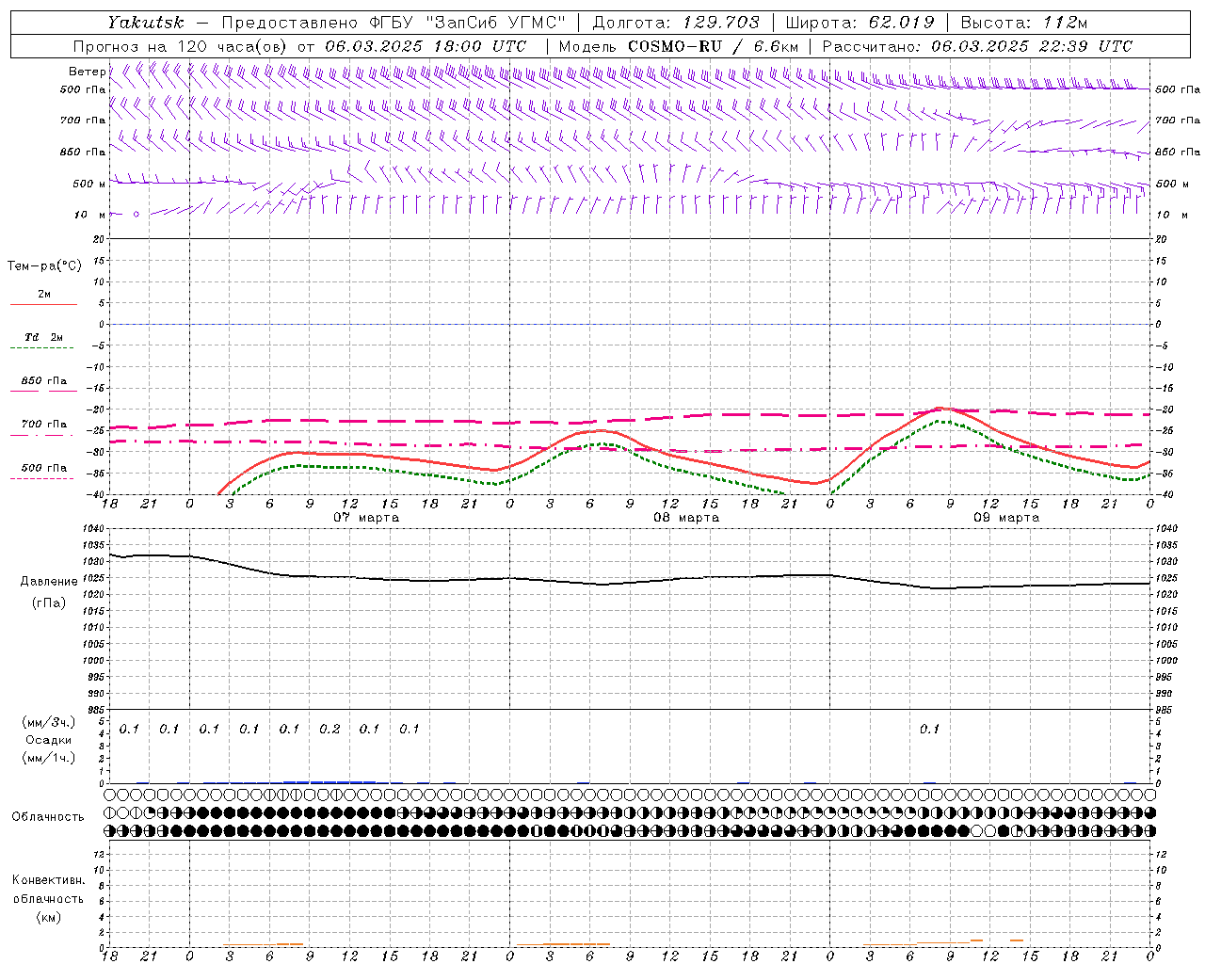The width and height of the screenshot is (1205, 964).
Task: Click the 0 °C blue dashed reference line
Action: 631,324
